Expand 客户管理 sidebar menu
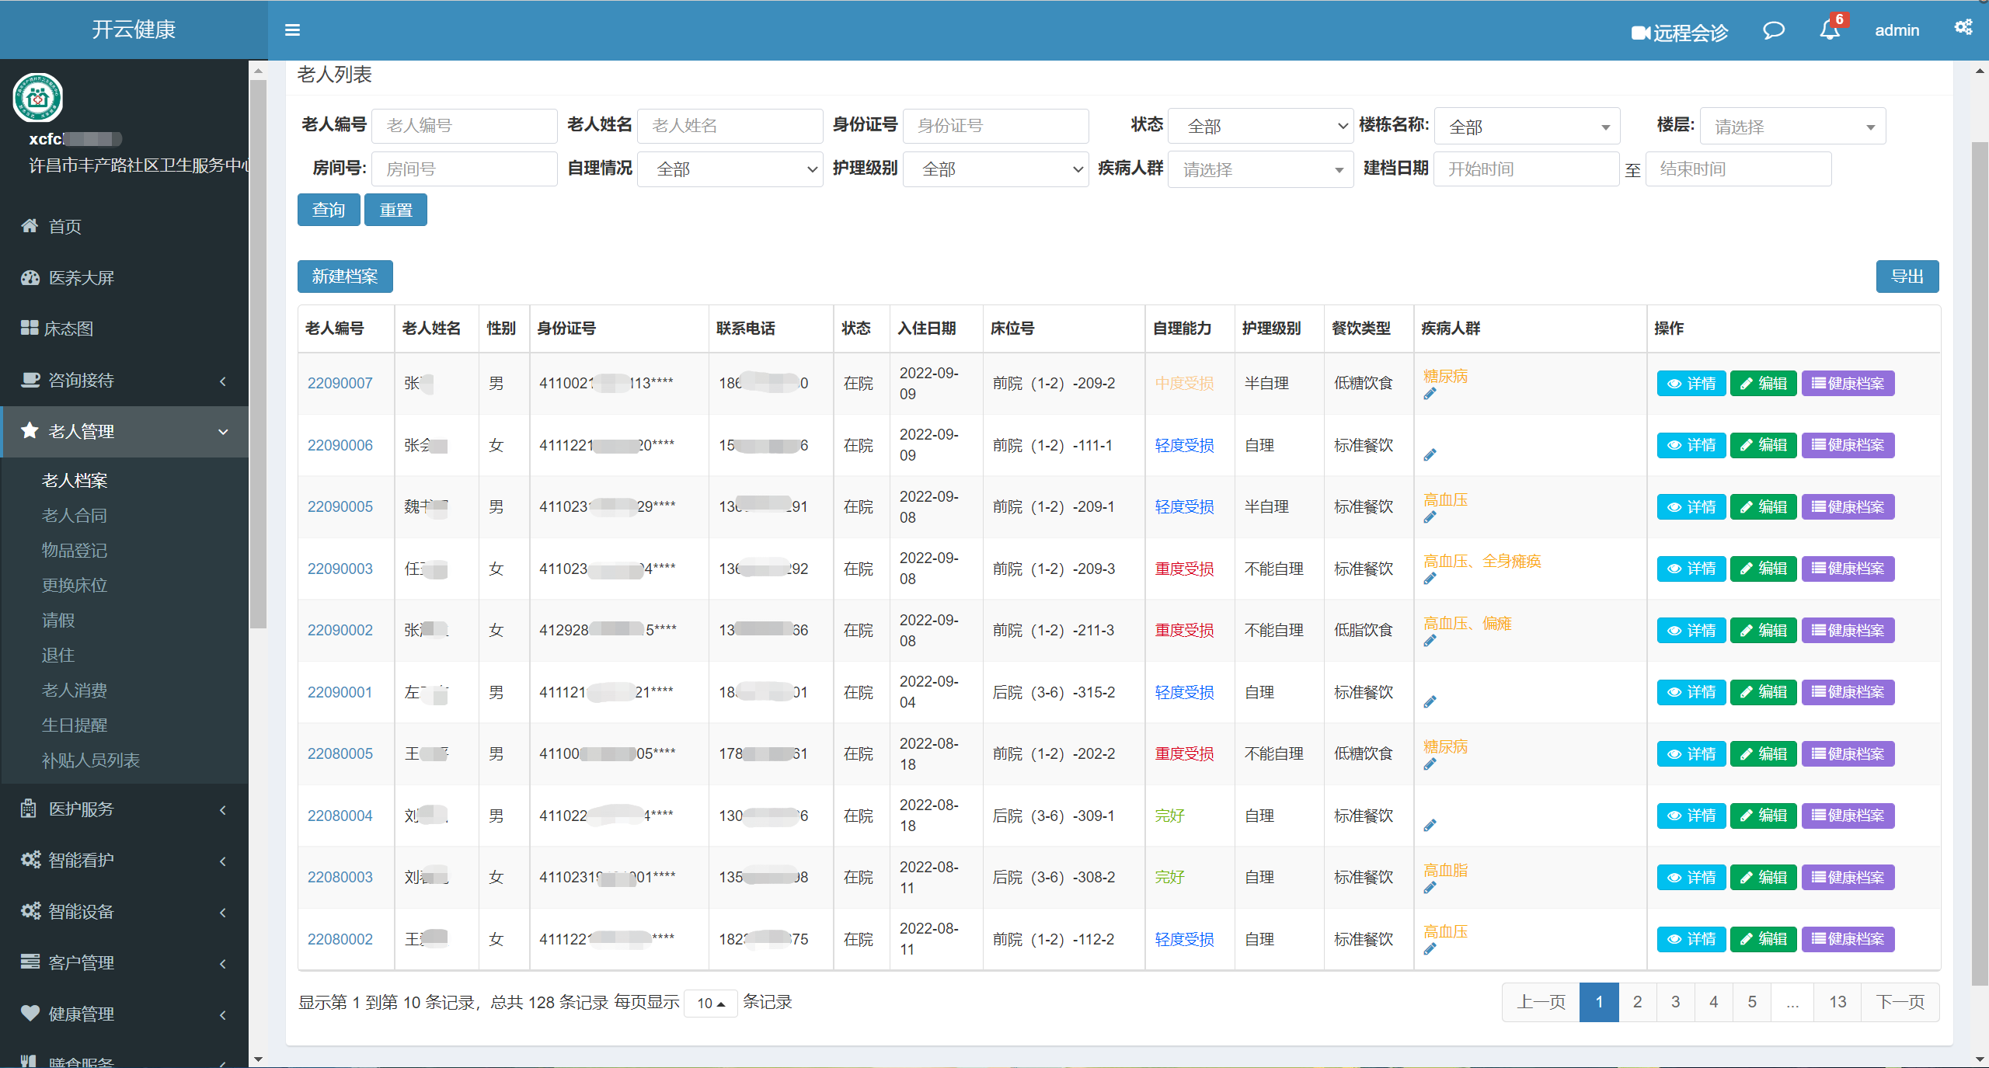 [124, 962]
